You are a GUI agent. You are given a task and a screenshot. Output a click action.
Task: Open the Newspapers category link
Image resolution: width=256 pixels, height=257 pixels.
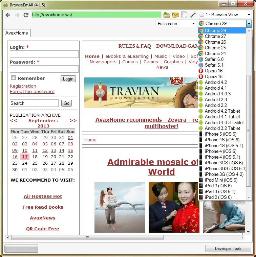[103, 62]
